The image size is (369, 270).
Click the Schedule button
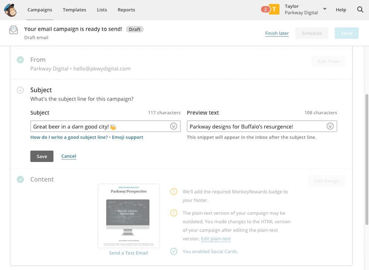coord(311,33)
